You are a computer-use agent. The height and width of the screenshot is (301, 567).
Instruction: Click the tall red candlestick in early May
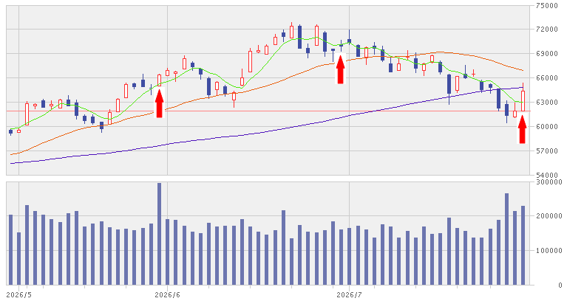click(x=27, y=114)
